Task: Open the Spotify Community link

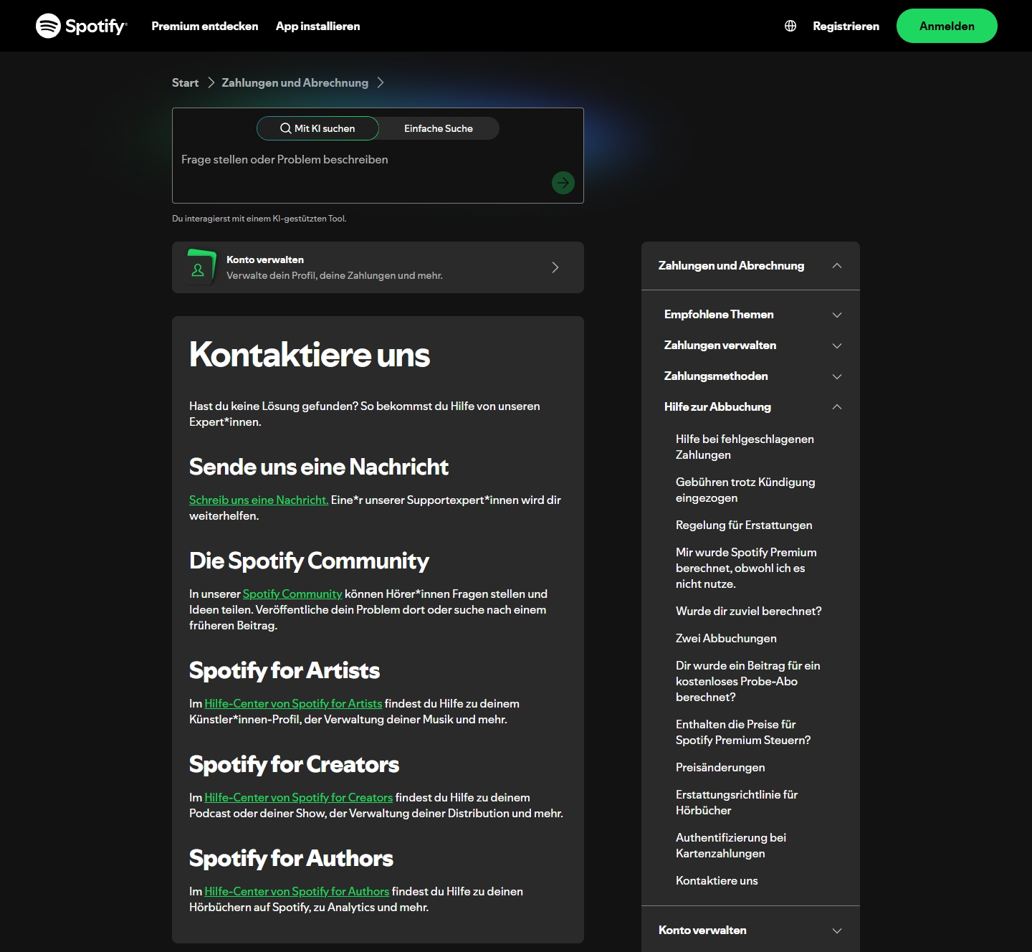Action: coord(292,594)
